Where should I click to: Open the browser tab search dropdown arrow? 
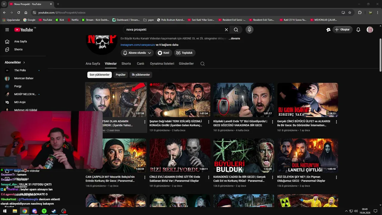pos(4,4)
